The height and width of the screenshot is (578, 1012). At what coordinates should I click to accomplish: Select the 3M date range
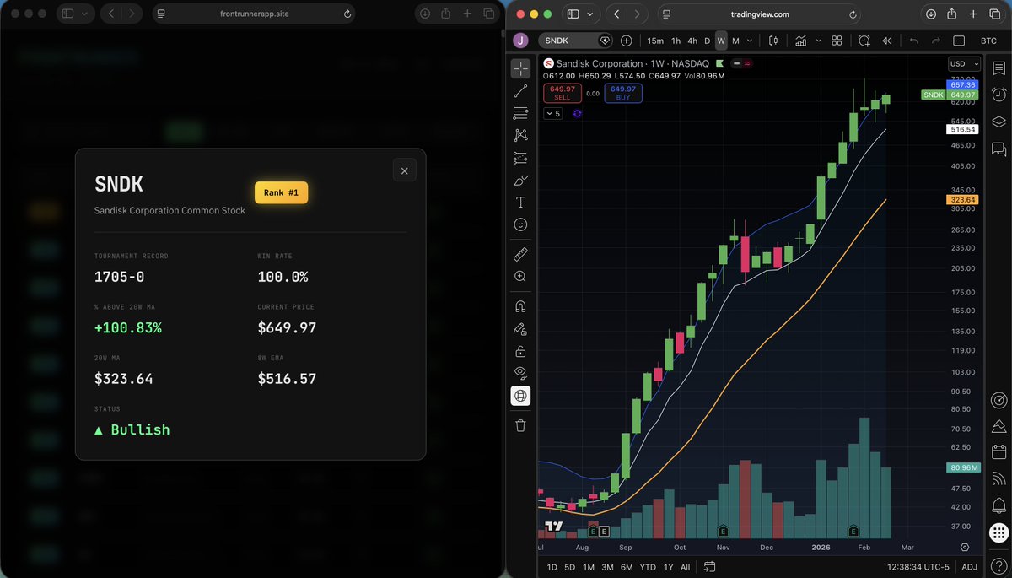(x=607, y=567)
